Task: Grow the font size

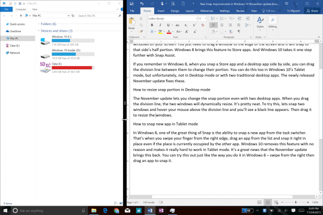Action: coord(187,32)
